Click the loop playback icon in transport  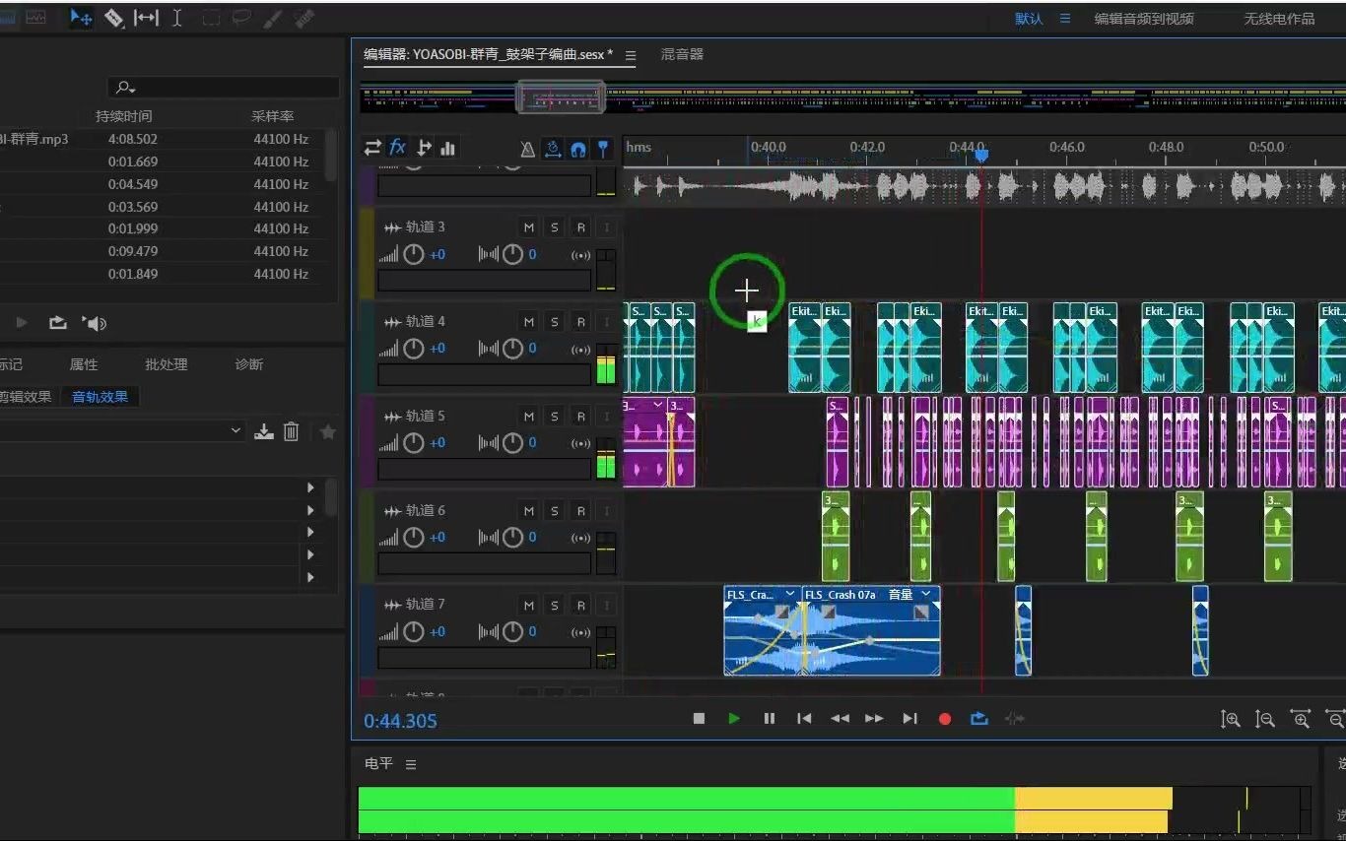pos(978,719)
